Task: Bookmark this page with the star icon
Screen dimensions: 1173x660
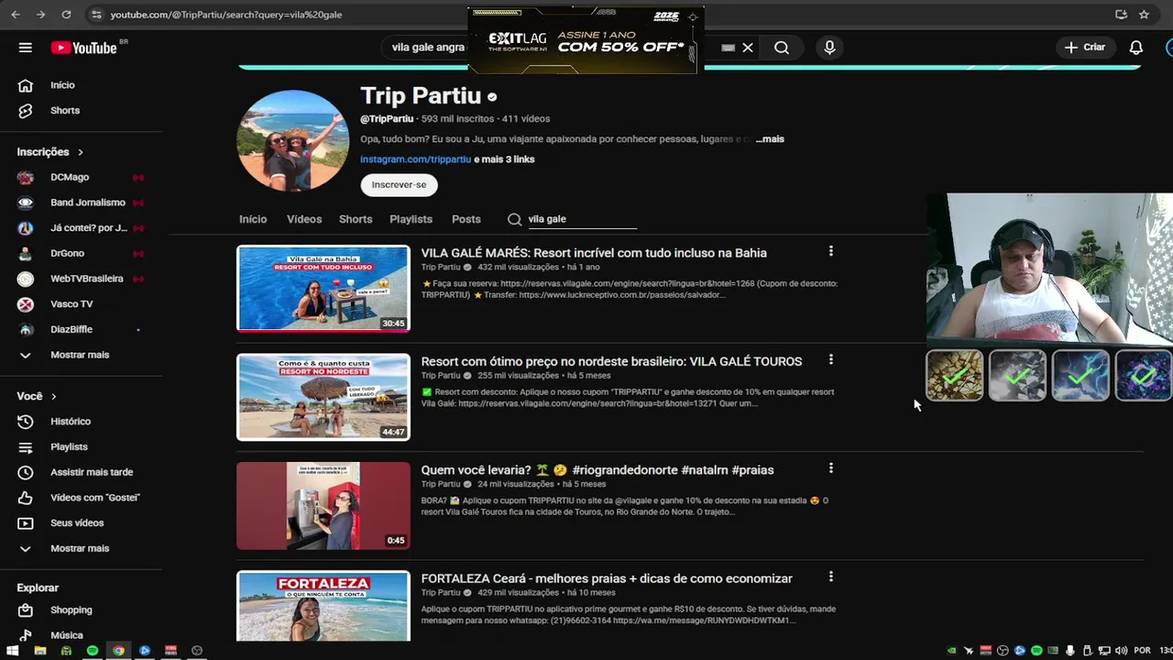Action: click(1144, 15)
